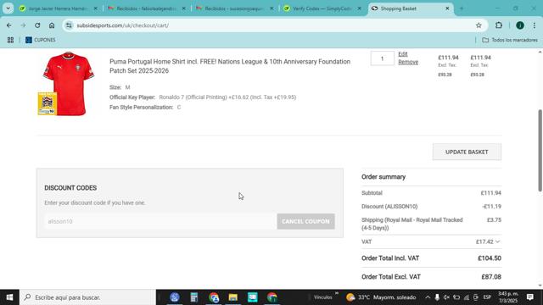Viewport: 543px width, 305px height.
Task: Click the discount code field with alisson10
Action: (x=160, y=221)
